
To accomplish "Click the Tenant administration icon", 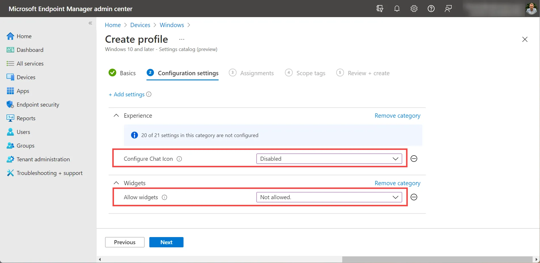I will pos(10,159).
